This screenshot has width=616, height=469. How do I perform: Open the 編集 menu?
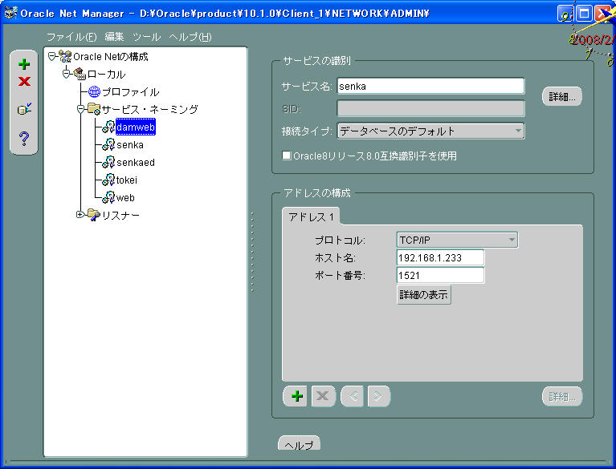click(x=114, y=37)
